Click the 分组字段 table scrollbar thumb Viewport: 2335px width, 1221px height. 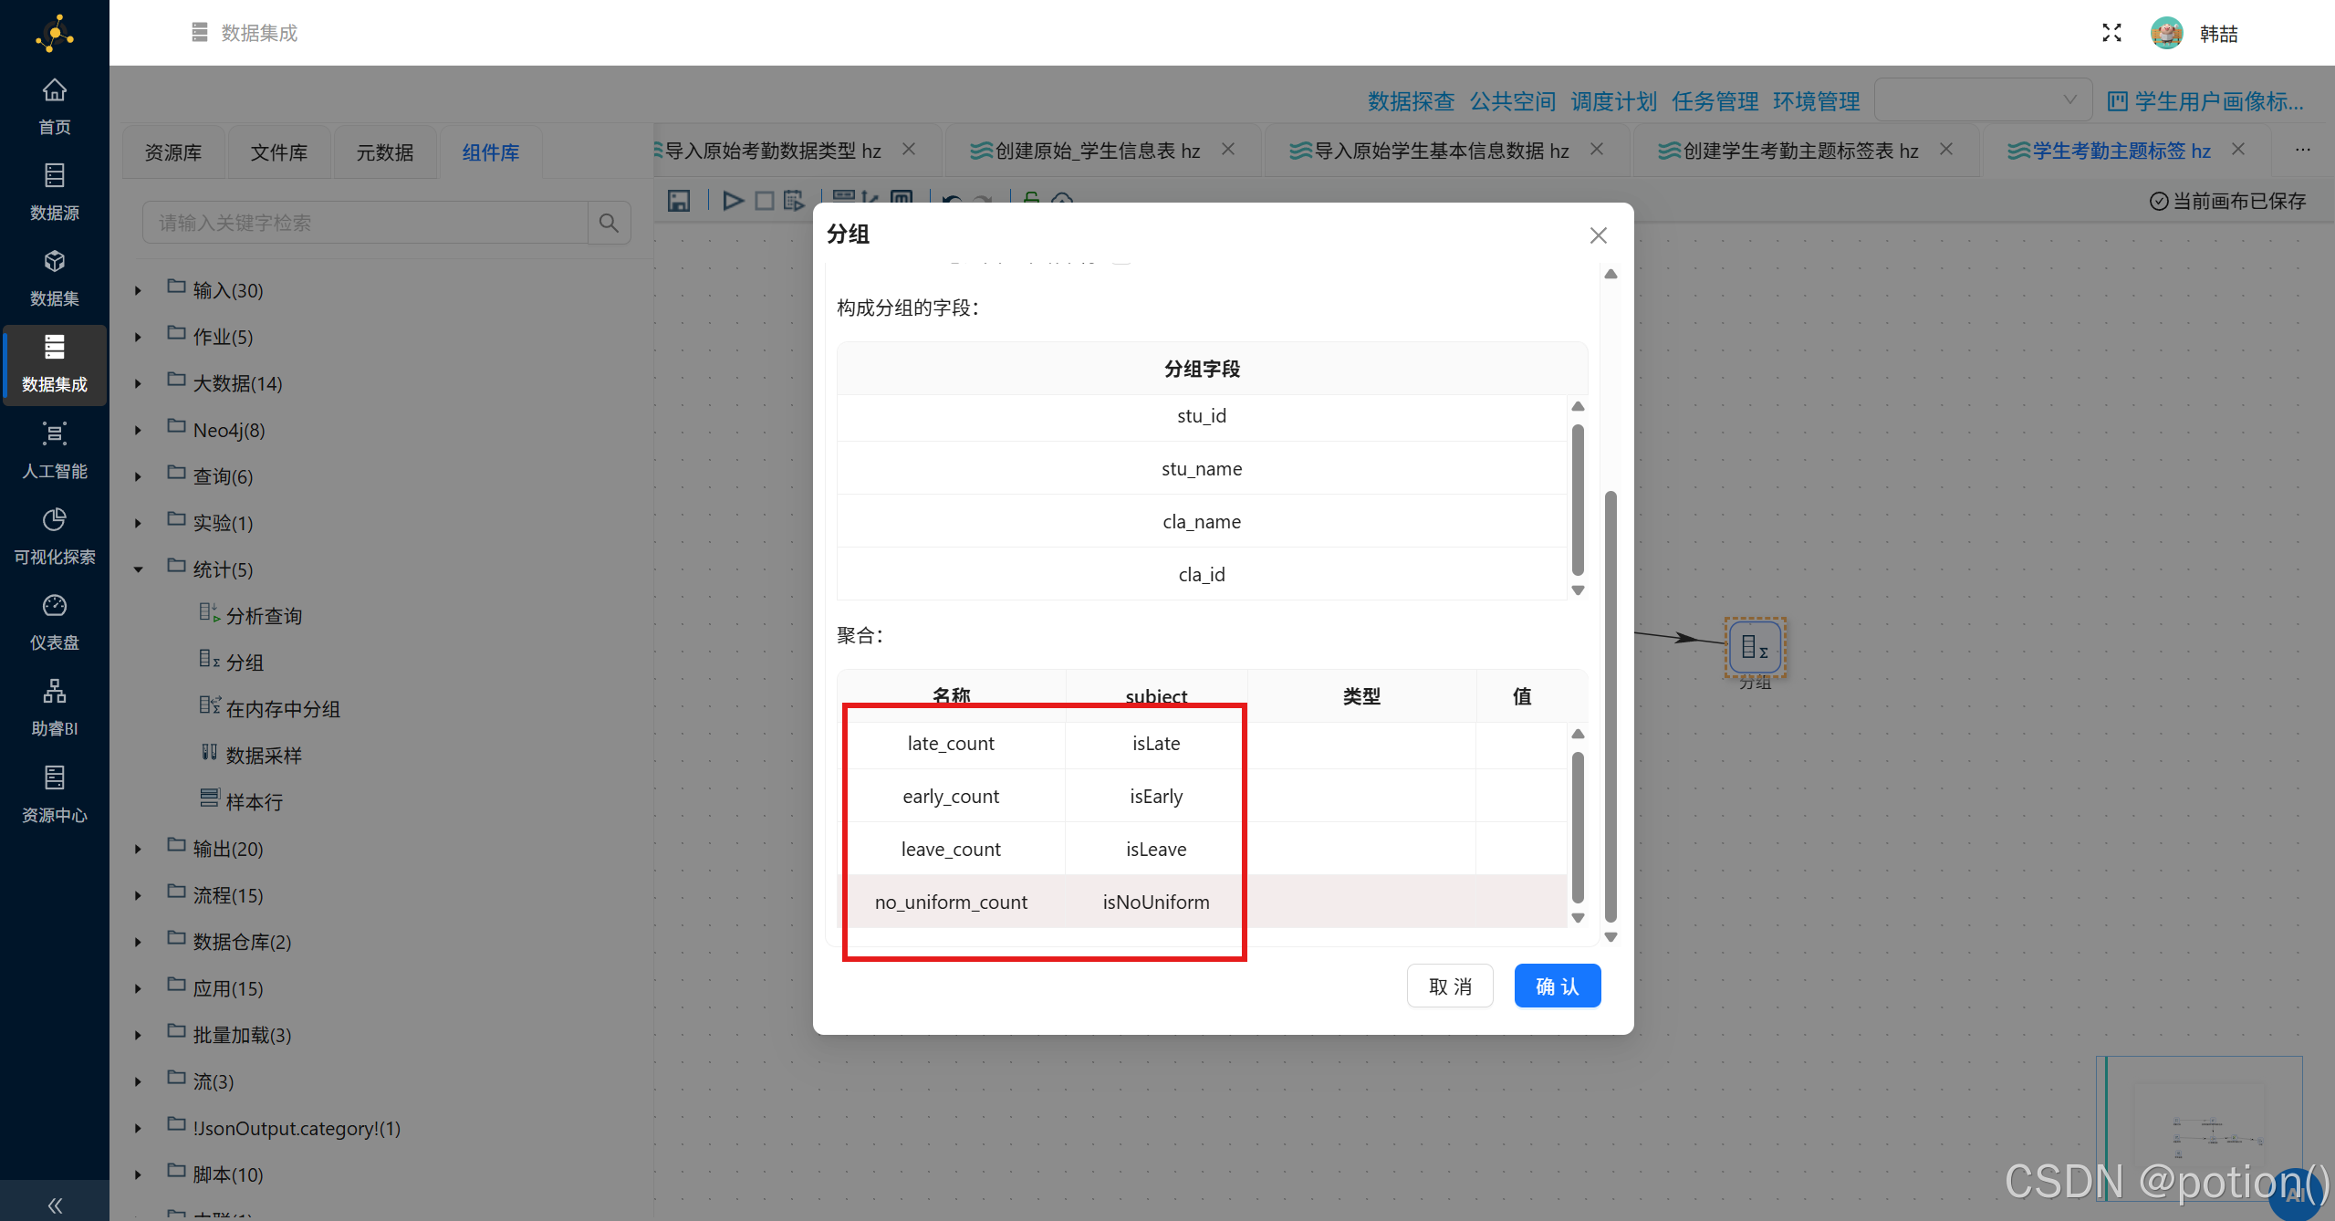pos(1578,499)
